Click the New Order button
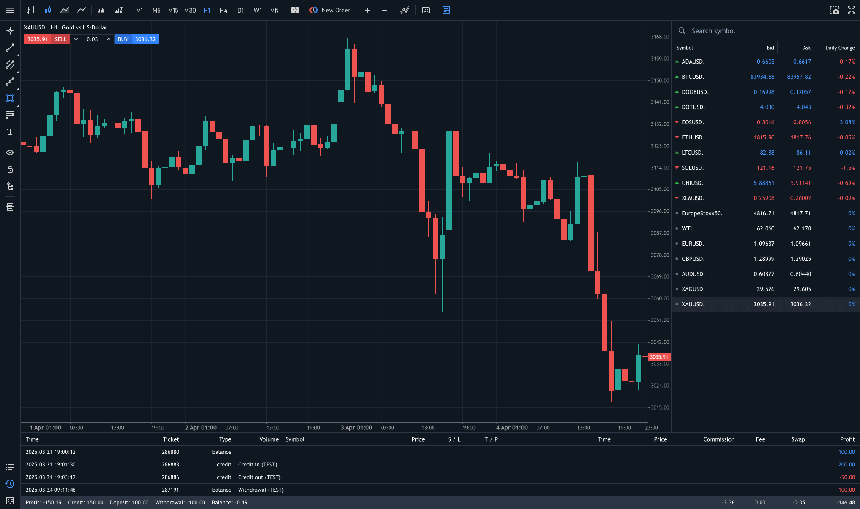Screen dimensions: 860x509 (330, 10)
